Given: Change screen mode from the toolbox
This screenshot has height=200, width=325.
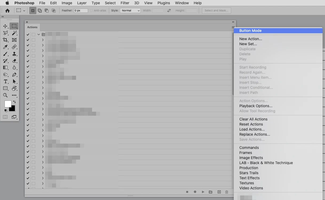Looking at the screenshot, I should (x=14, y=117).
